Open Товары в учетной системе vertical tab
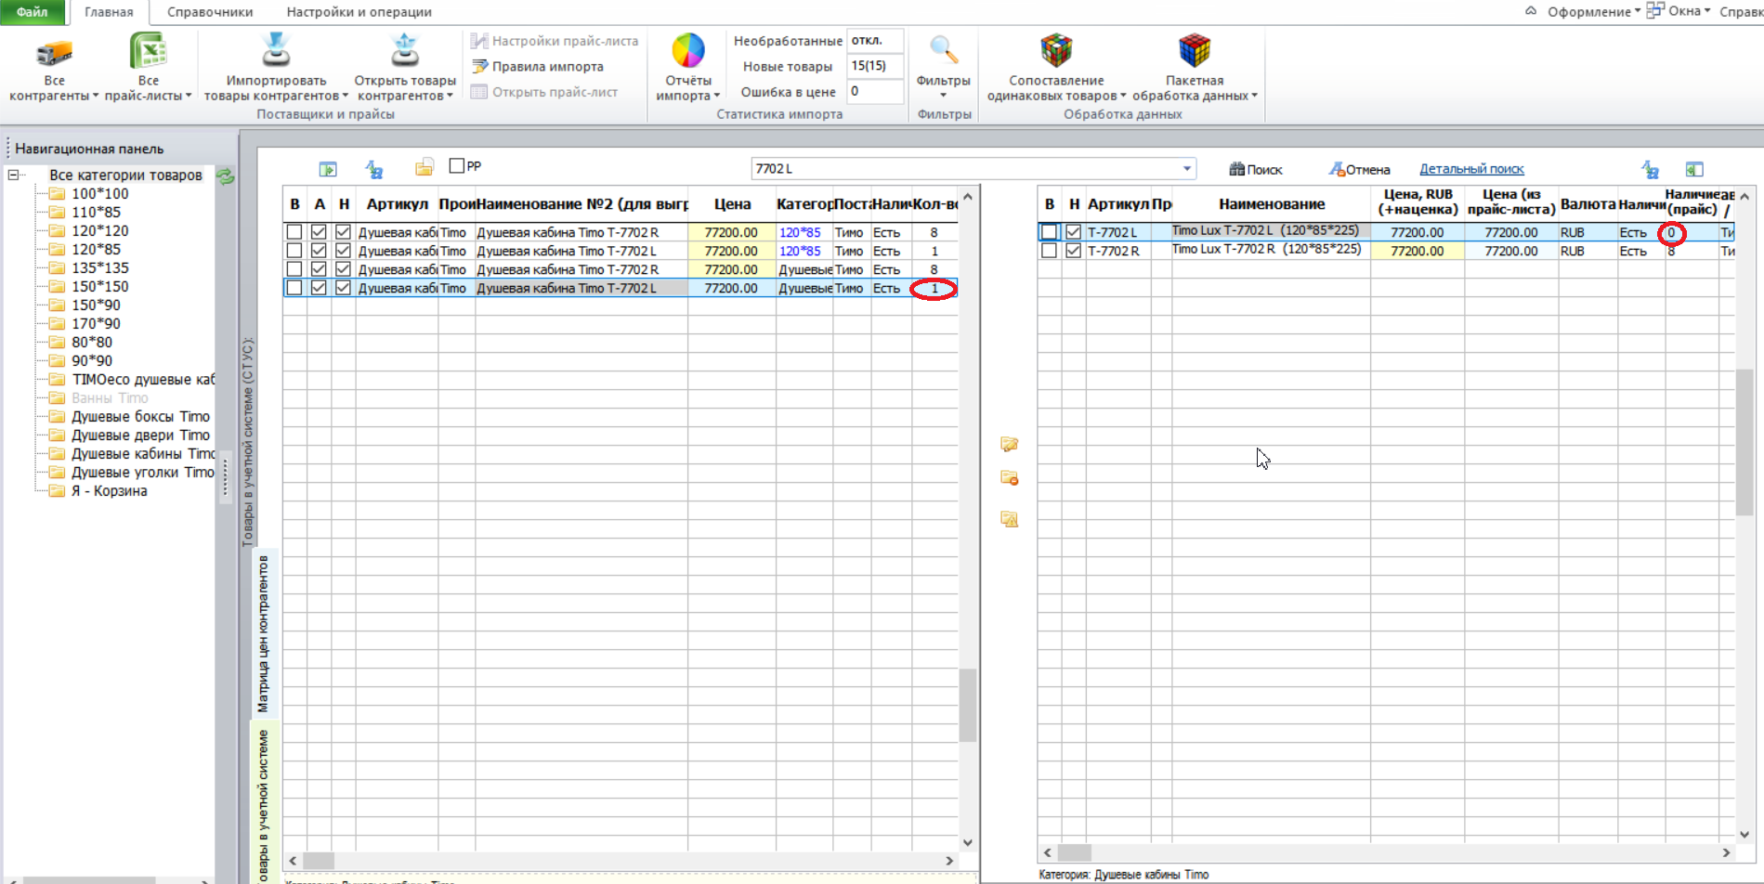 coord(264,804)
